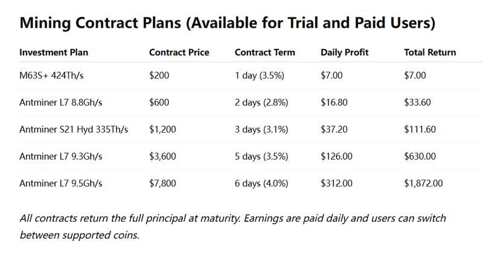Click the $16.80 daily profit value
The height and width of the screenshot is (255, 483).
click(x=333, y=102)
